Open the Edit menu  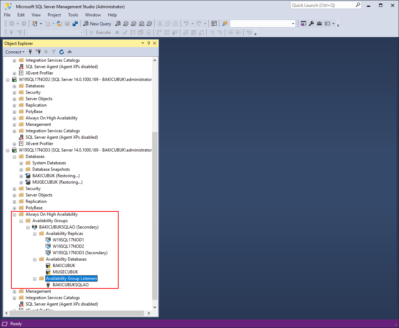tap(21, 15)
